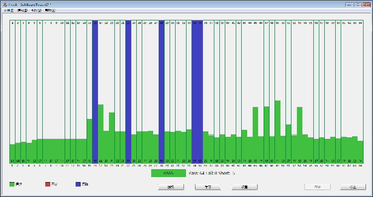Close the tester window

366,4
